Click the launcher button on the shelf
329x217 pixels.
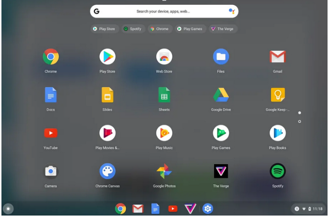click(8, 209)
